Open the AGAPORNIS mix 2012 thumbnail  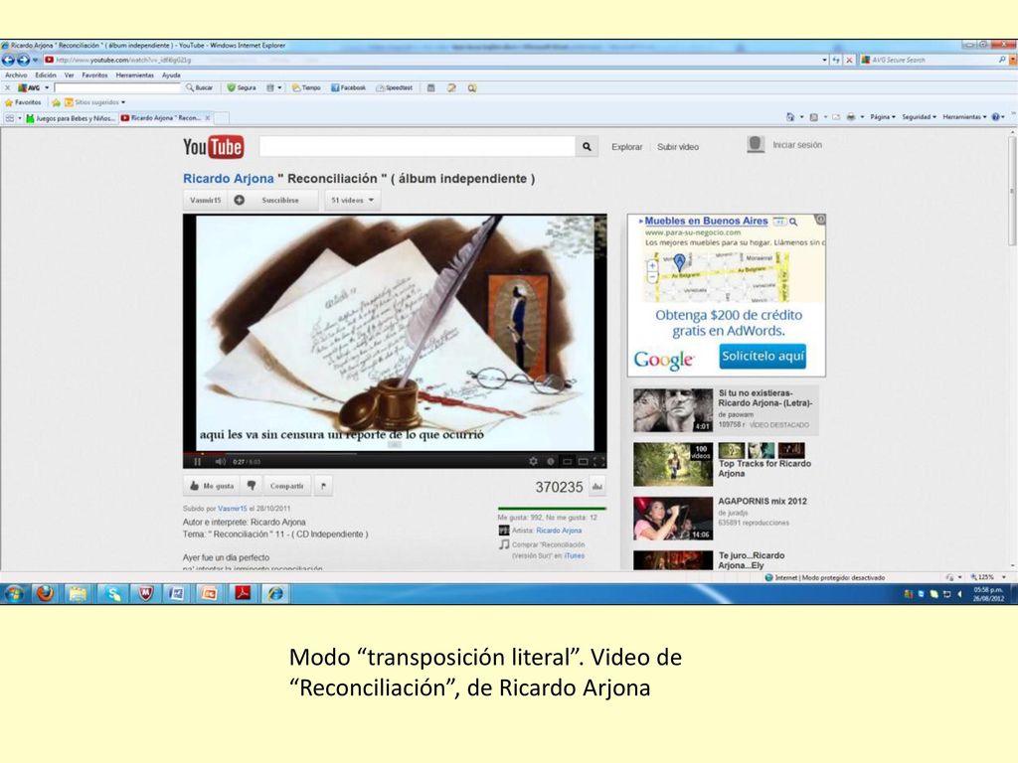coord(673,519)
